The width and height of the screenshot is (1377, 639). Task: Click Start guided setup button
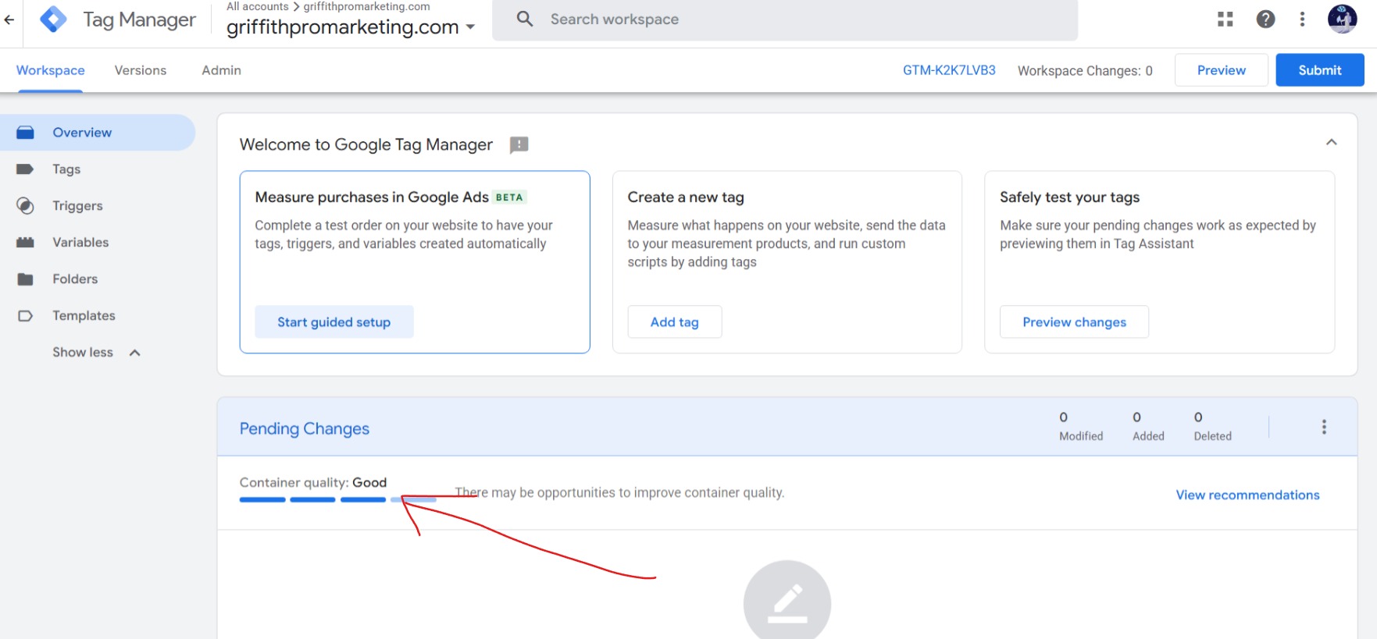pyautogui.click(x=334, y=322)
